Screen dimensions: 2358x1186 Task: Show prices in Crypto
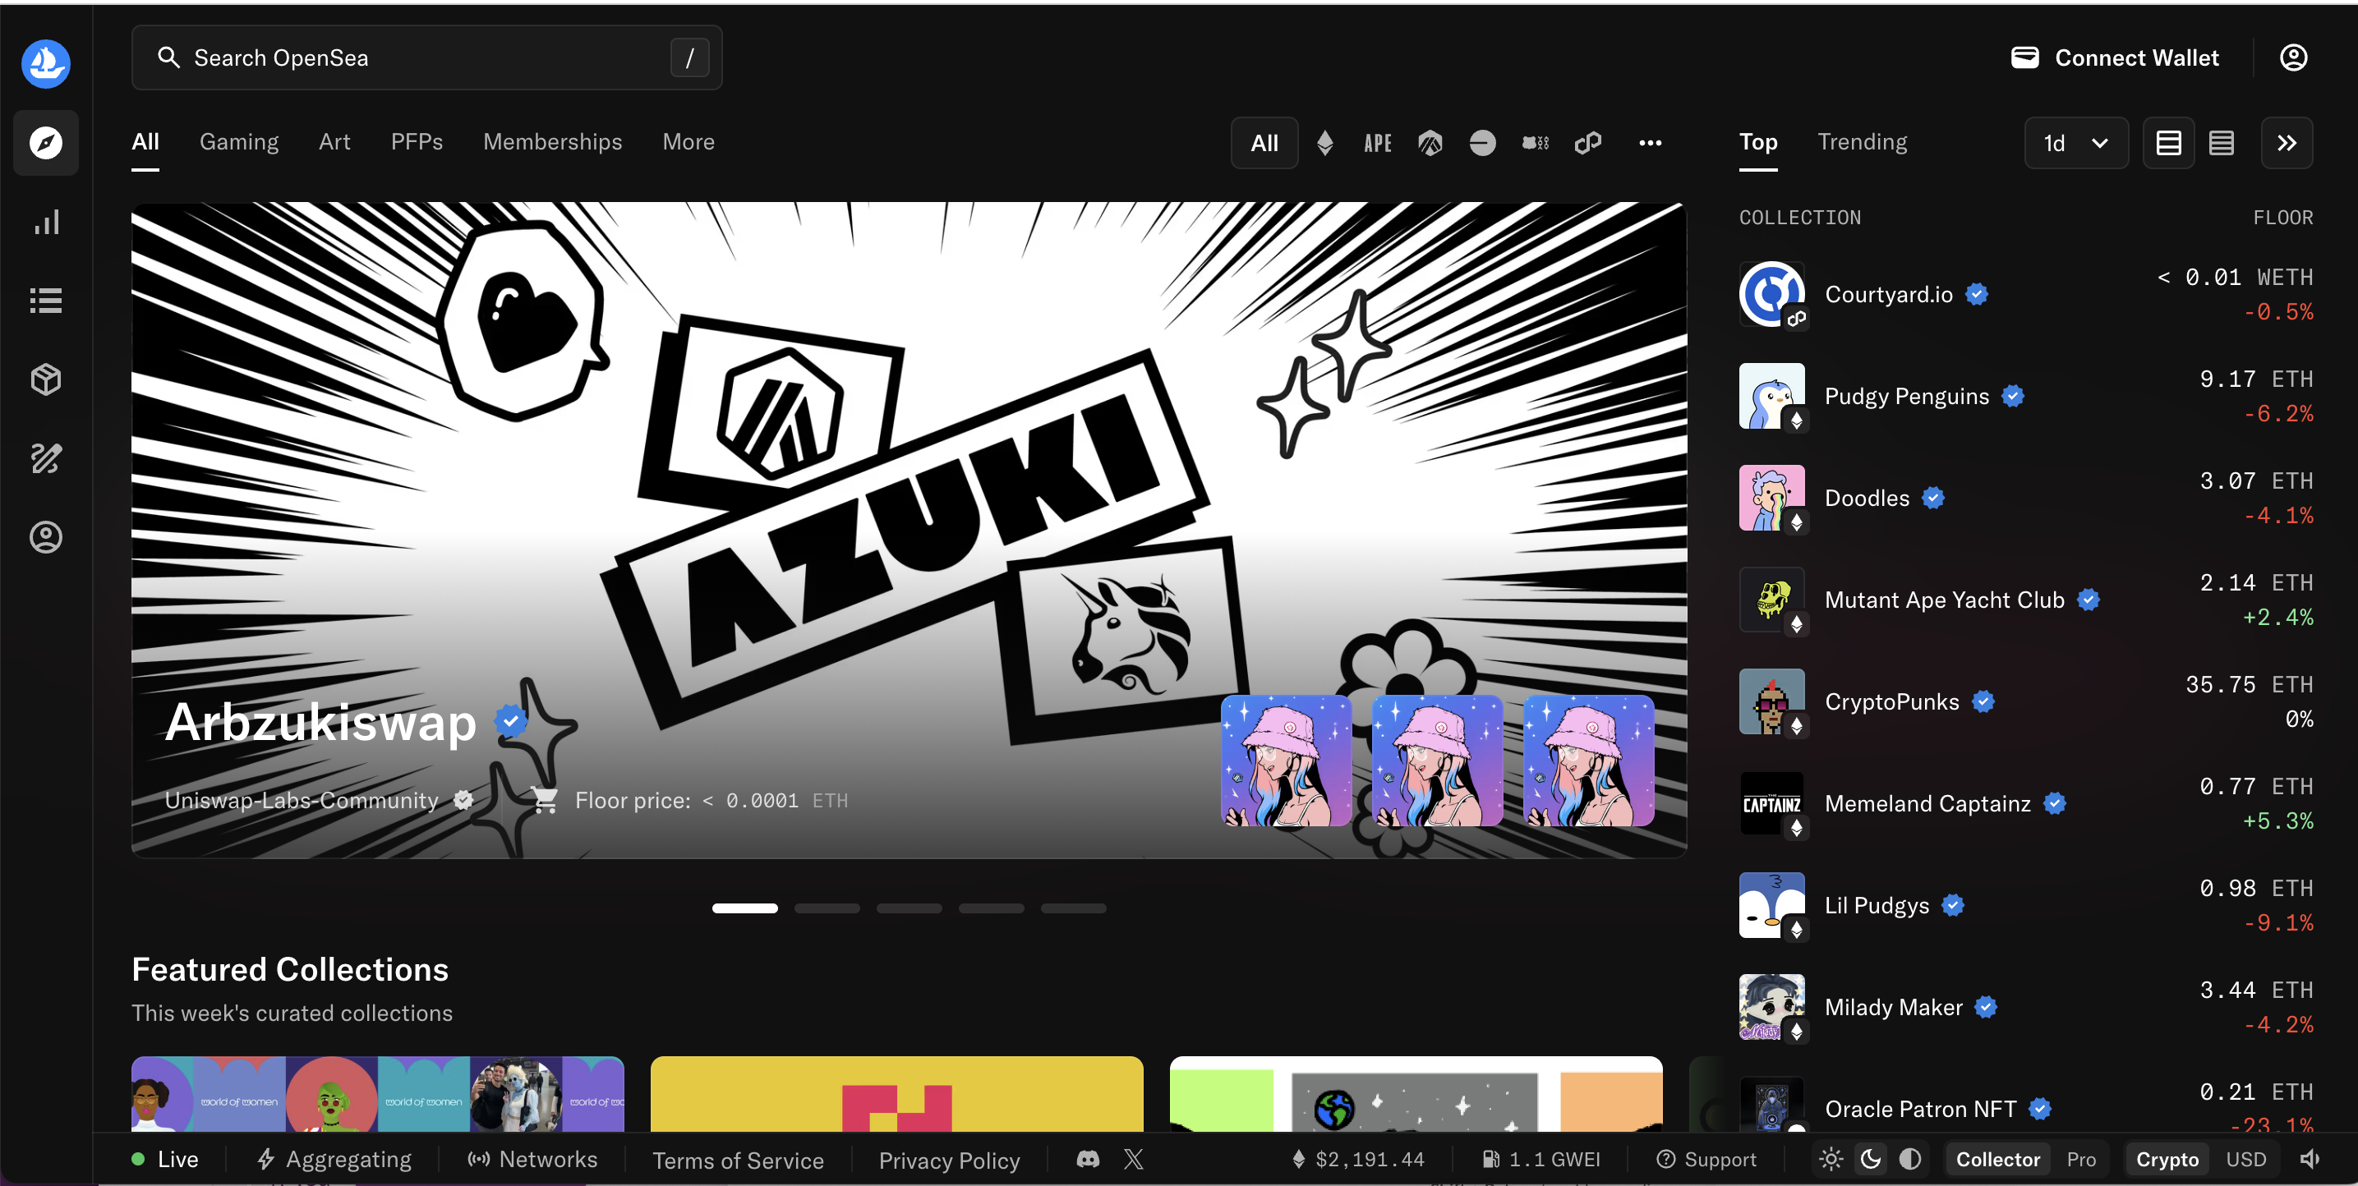tap(2167, 1160)
